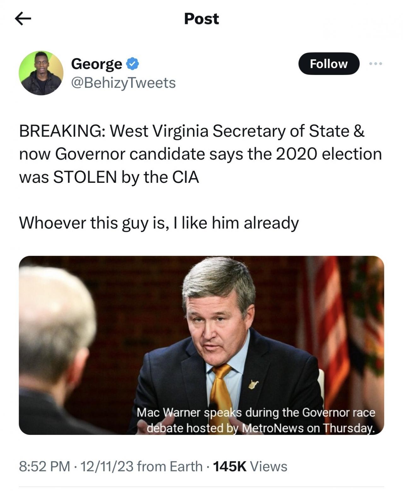Open George's profile picture avatar
This screenshot has height=491, width=403.
pos(41,73)
